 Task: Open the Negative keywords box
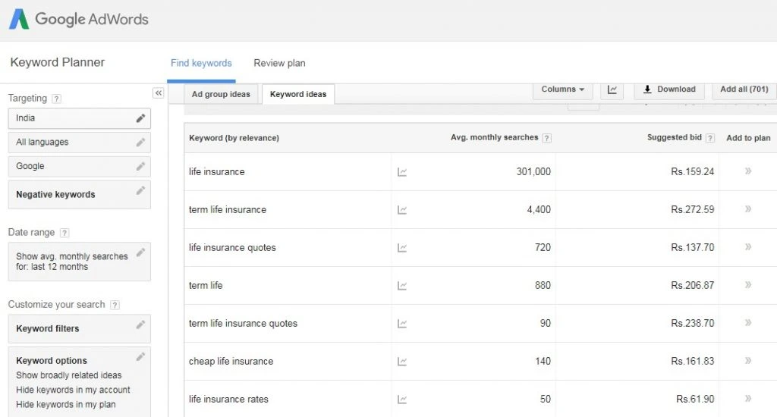(79, 195)
